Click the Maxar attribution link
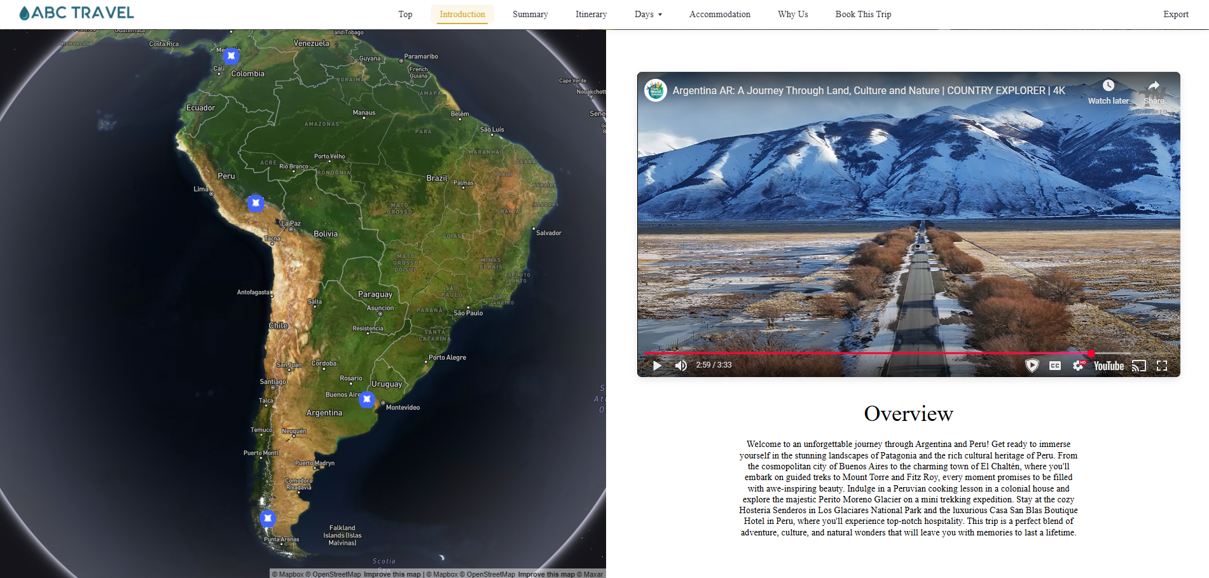The height and width of the screenshot is (578, 1209). click(590, 574)
